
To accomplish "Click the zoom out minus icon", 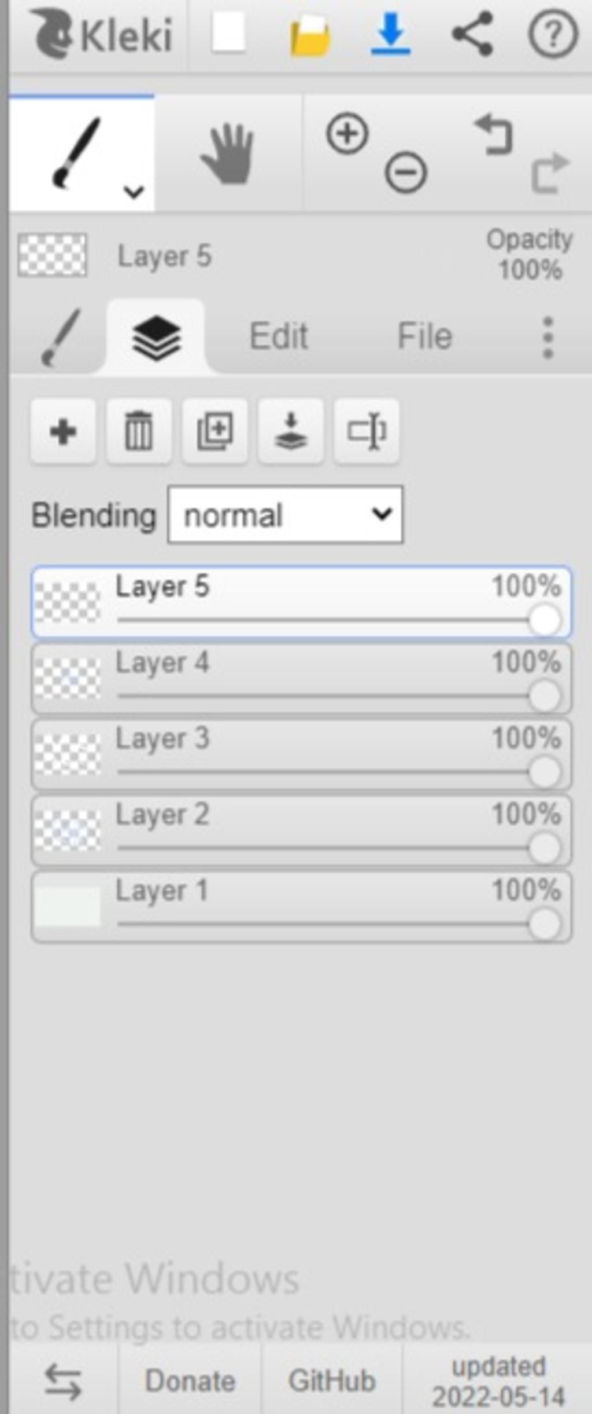I will point(406,171).
